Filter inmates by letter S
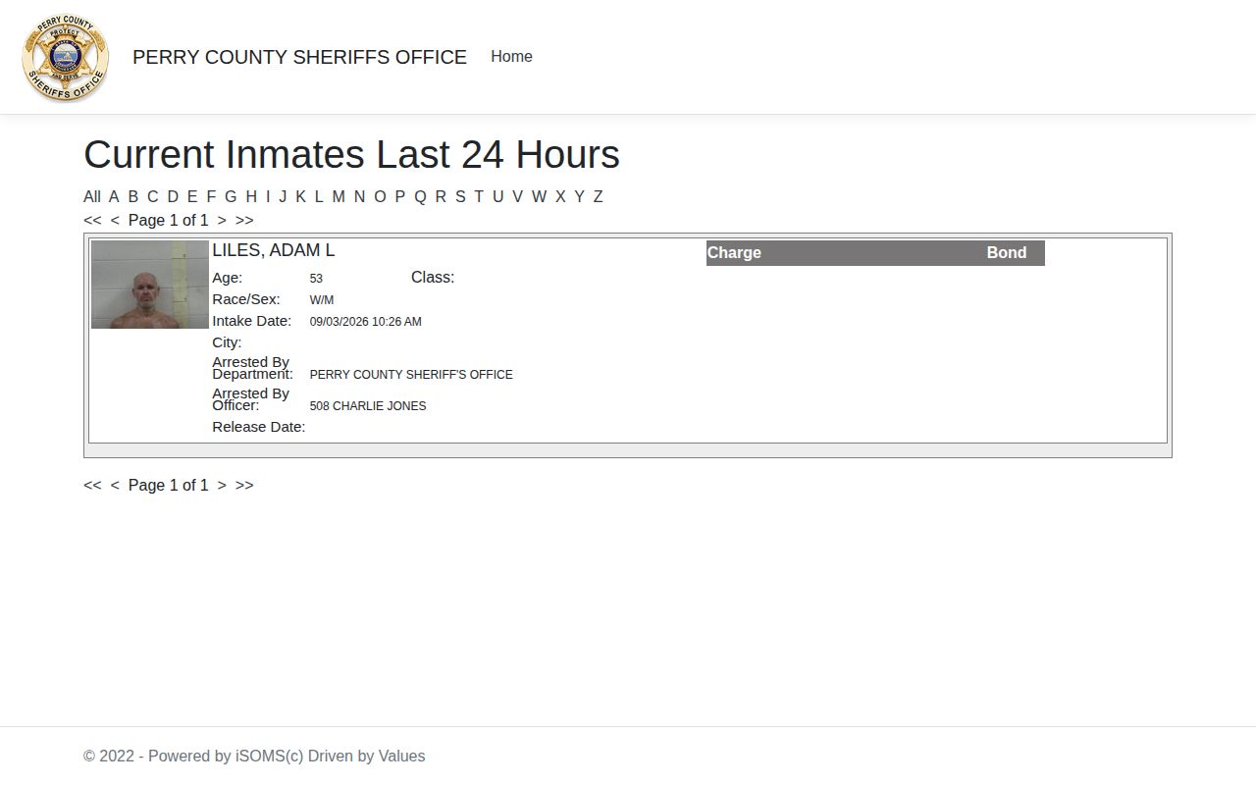The height and width of the screenshot is (785, 1256). 460,196
